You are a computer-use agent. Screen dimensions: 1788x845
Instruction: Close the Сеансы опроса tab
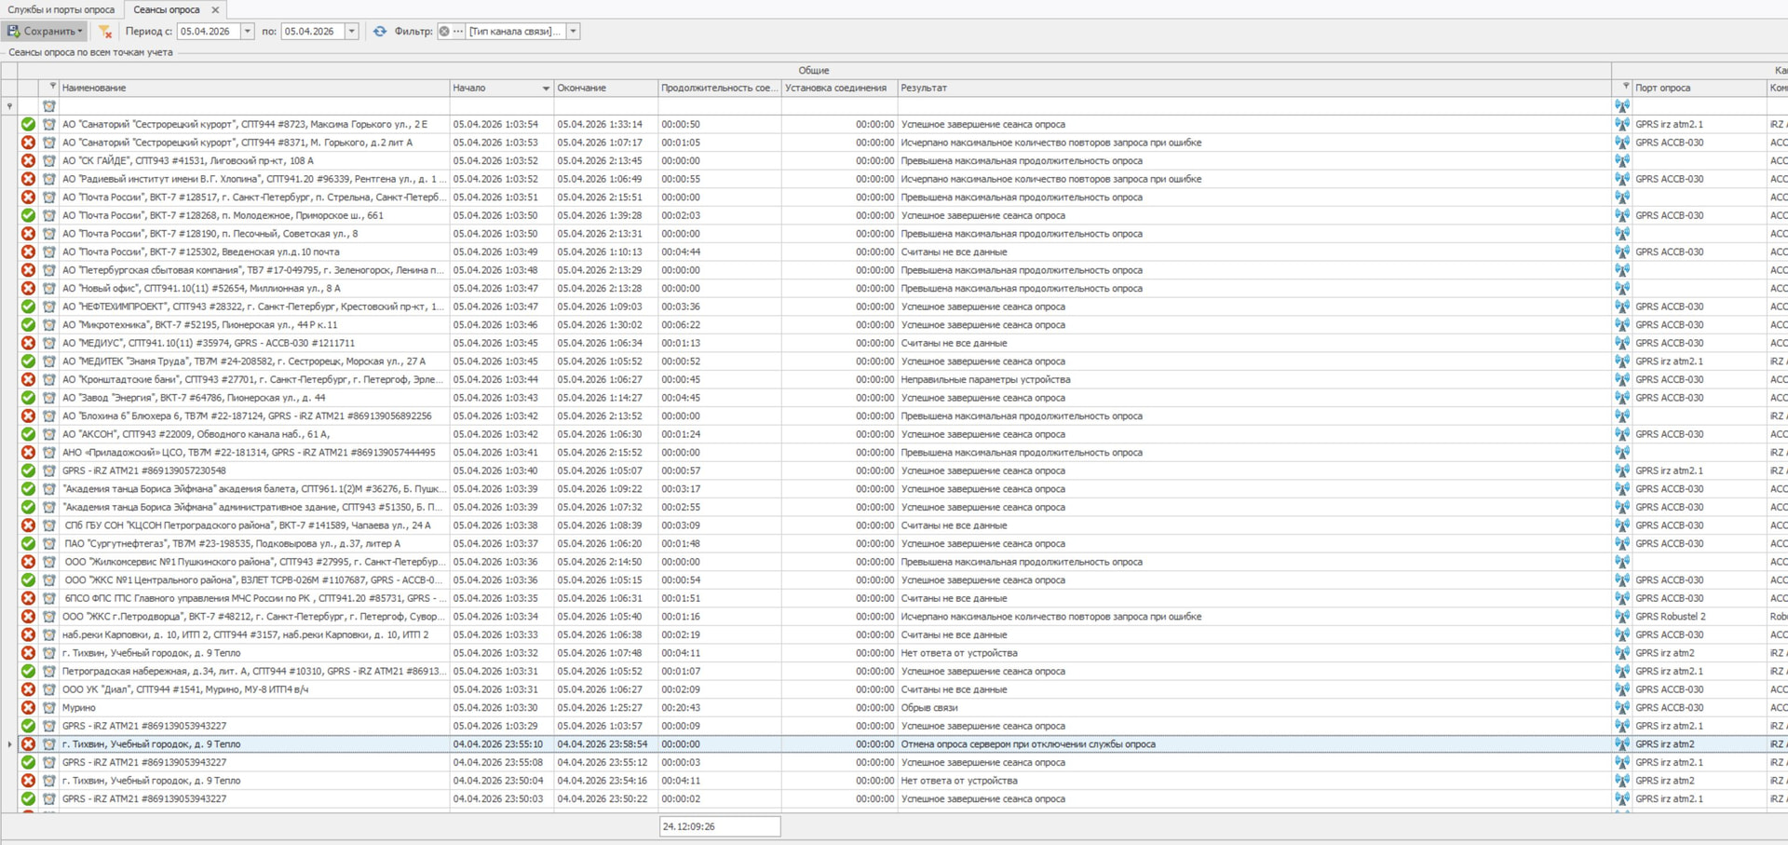click(x=215, y=9)
